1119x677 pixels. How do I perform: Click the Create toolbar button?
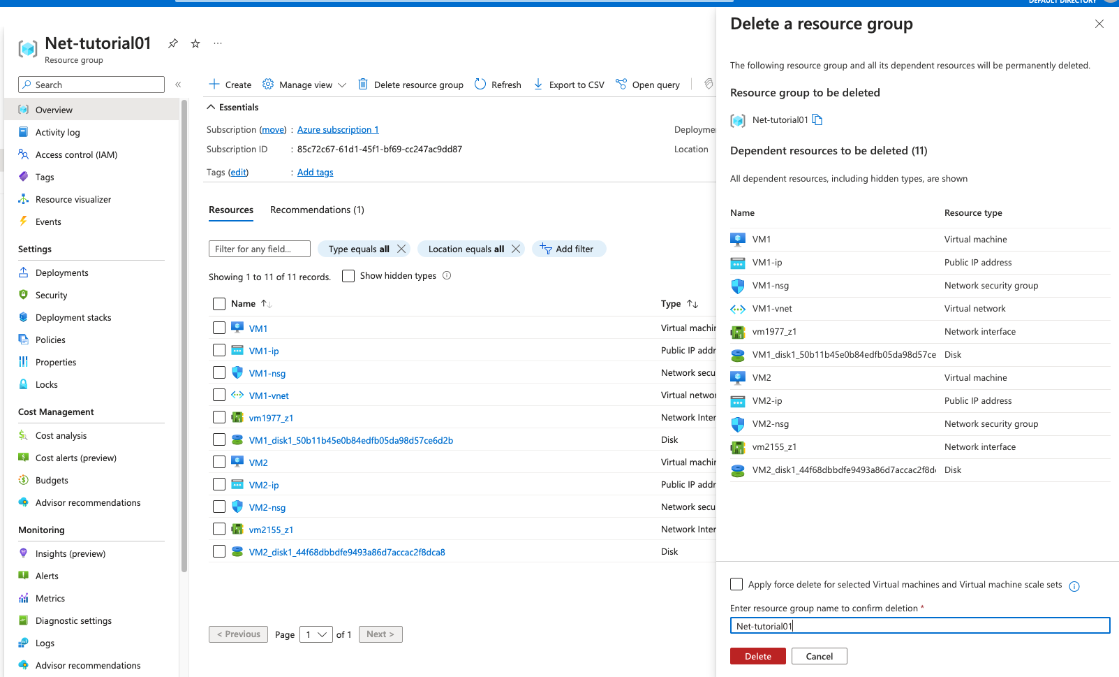click(230, 85)
